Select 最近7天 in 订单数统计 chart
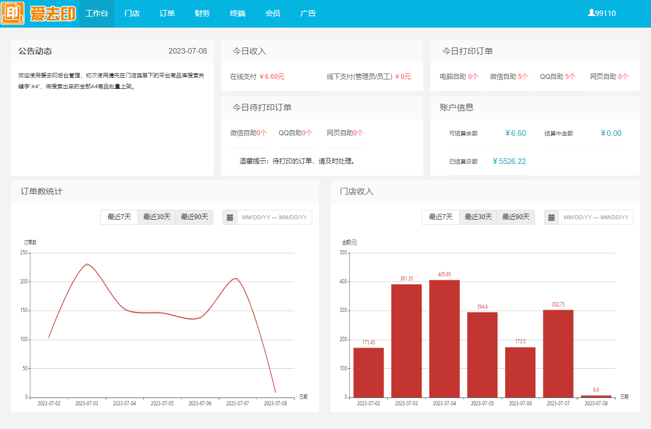The height and width of the screenshot is (429, 651). pos(119,217)
